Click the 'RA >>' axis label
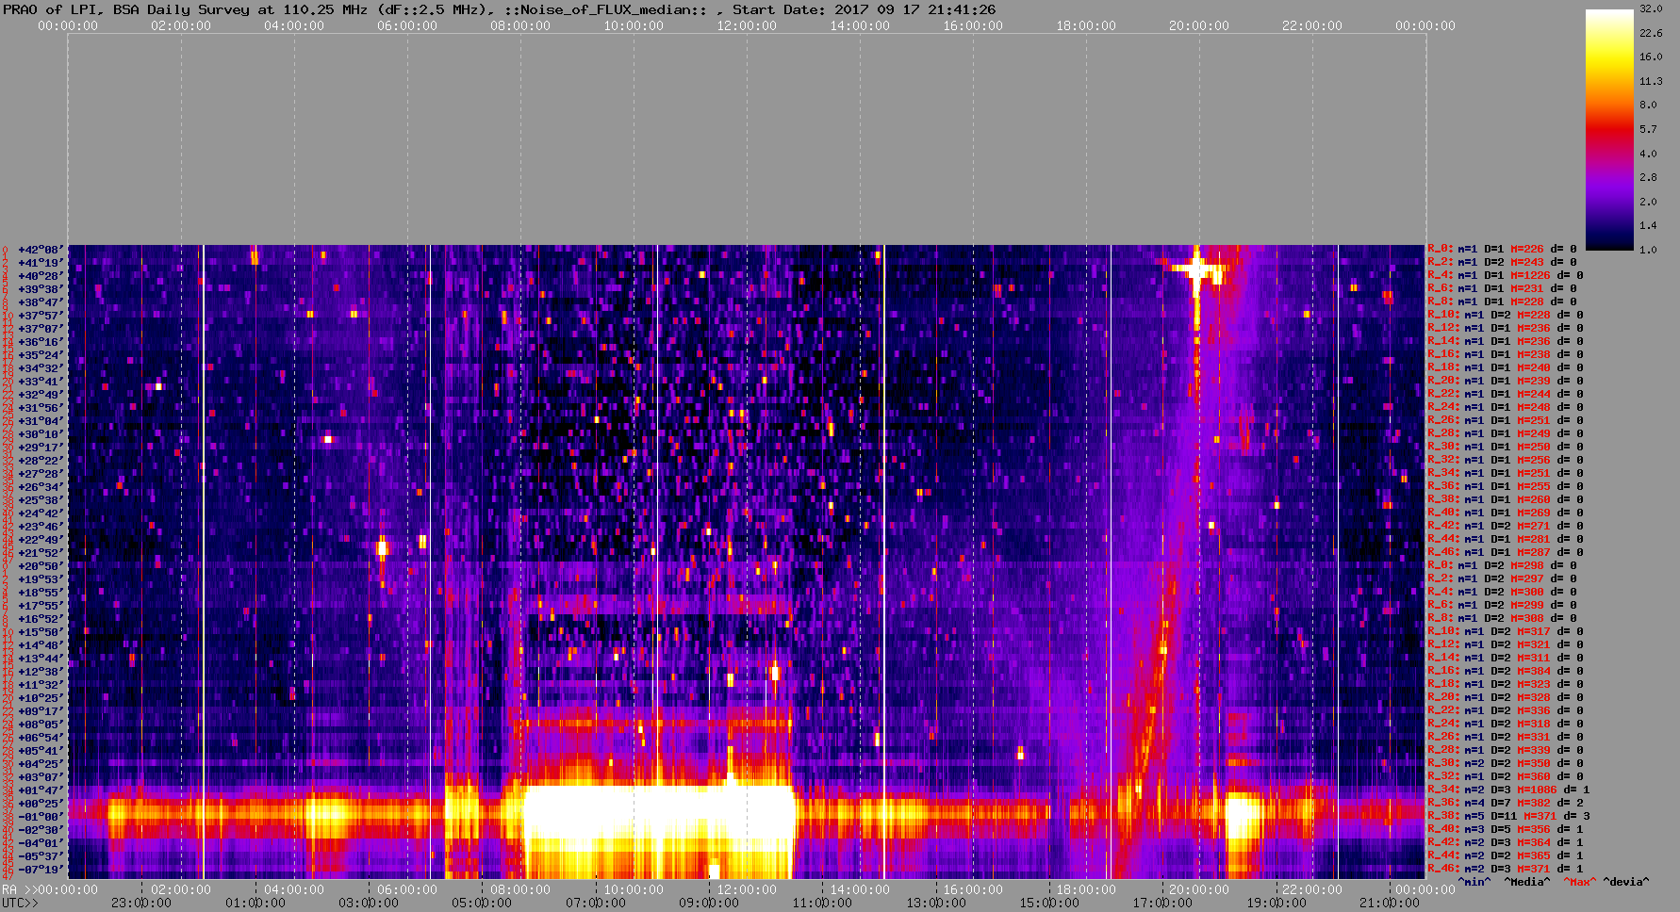The height and width of the screenshot is (912, 1680). tap(19, 889)
